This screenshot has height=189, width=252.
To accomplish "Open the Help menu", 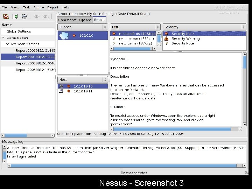I will [65, 7].
